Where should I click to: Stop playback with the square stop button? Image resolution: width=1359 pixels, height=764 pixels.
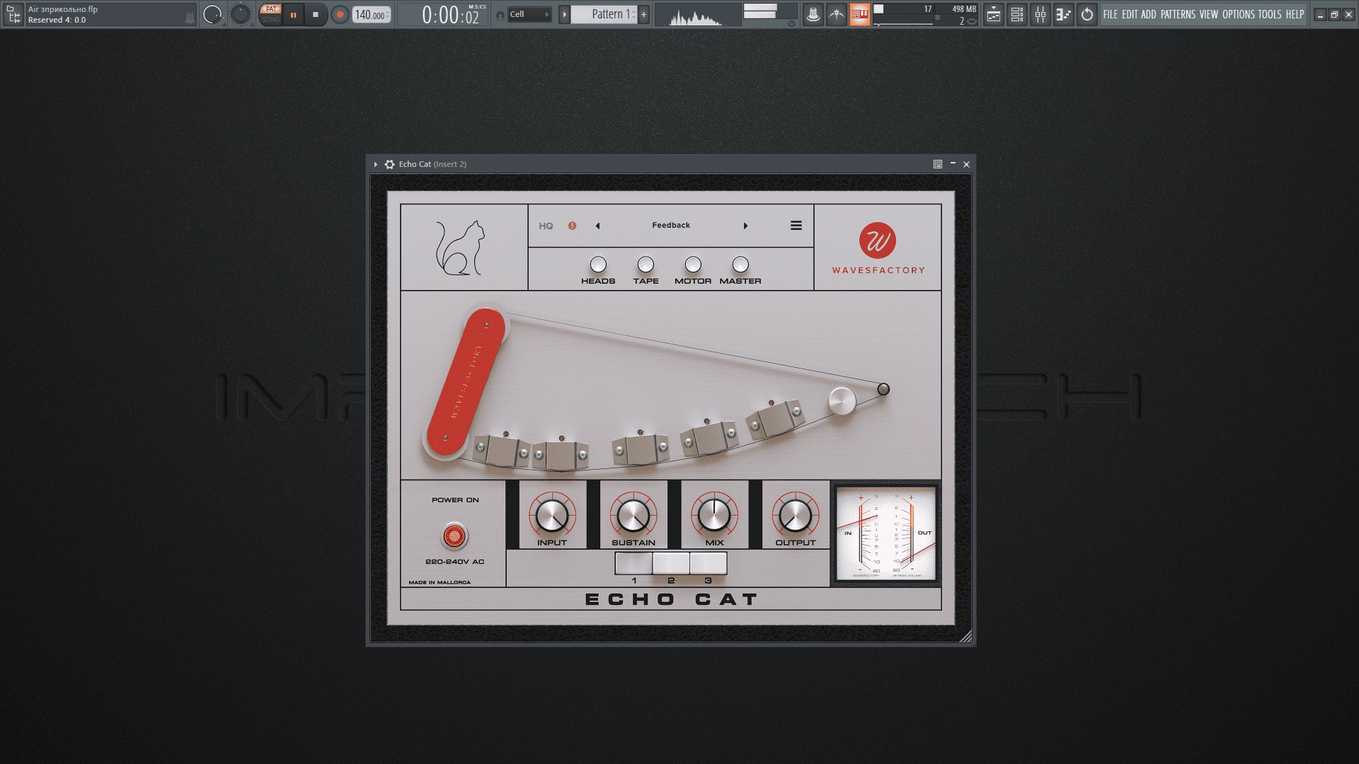[316, 14]
